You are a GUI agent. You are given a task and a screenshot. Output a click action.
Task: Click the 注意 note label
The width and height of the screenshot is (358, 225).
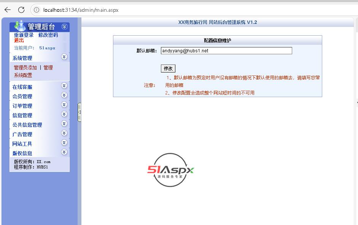click(150, 85)
